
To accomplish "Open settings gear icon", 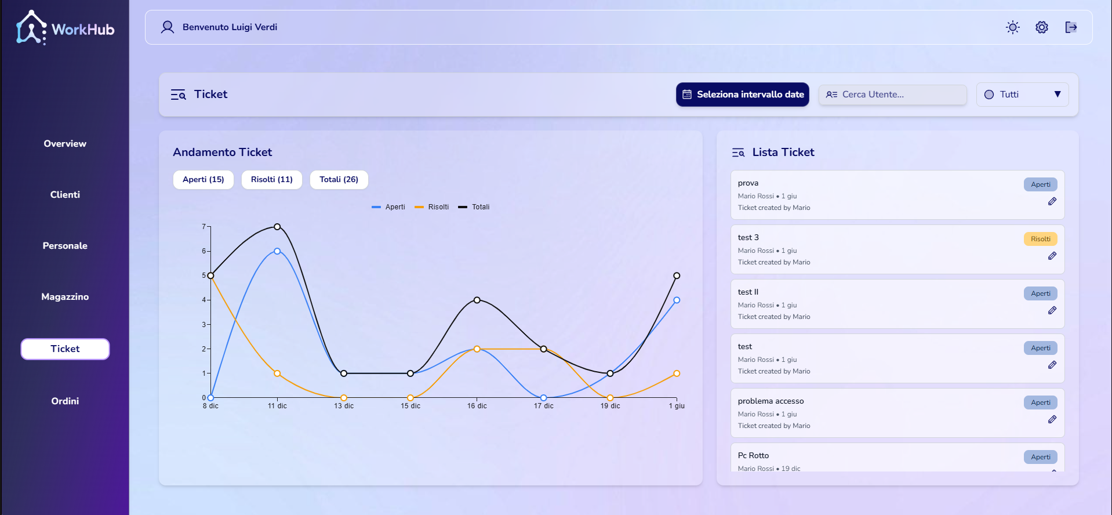I will pos(1042,27).
